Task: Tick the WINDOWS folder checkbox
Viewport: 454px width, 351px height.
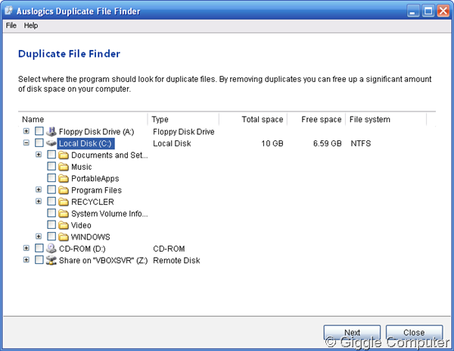Action: 51,237
